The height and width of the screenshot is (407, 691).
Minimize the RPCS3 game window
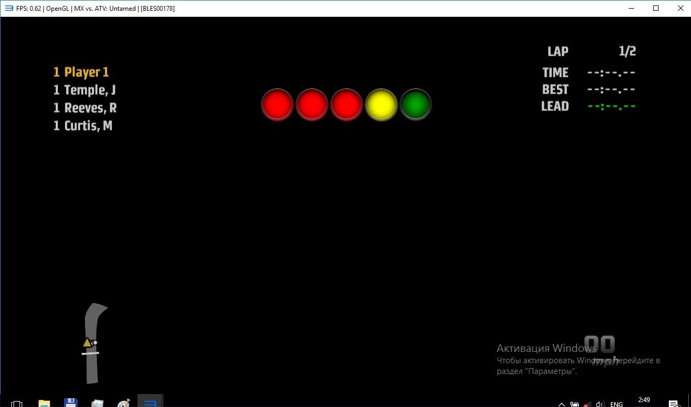[631, 8]
